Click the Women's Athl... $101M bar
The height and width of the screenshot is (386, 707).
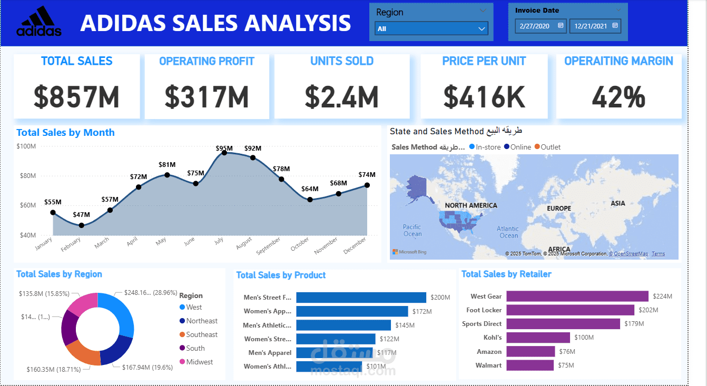[329, 367]
